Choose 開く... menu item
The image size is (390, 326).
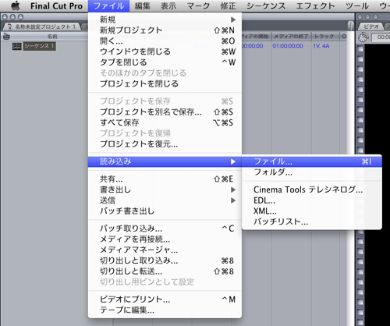pyautogui.click(x=165, y=41)
